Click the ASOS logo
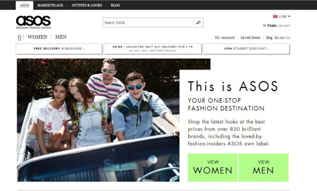This screenshot has height=191, width=317. pos(33,22)
